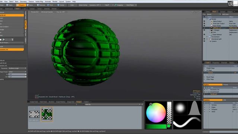Pick a hue on the color wheel
This screenshot has width=238, height=134.
(x=156, y=112)
